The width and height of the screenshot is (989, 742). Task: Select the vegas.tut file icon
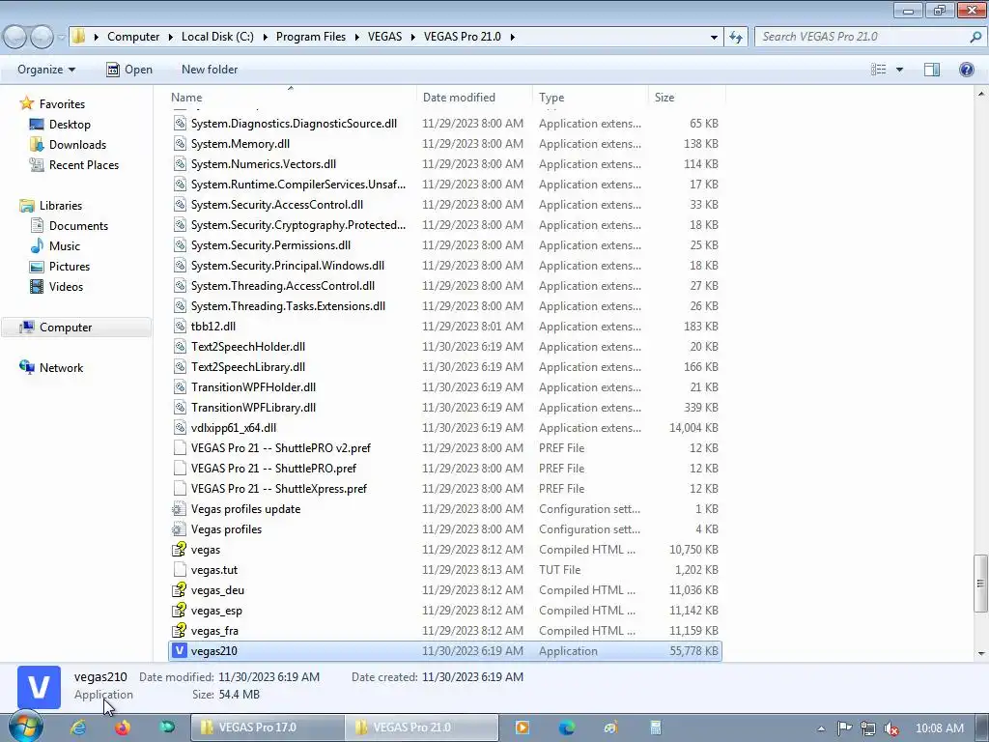(180, 570)
